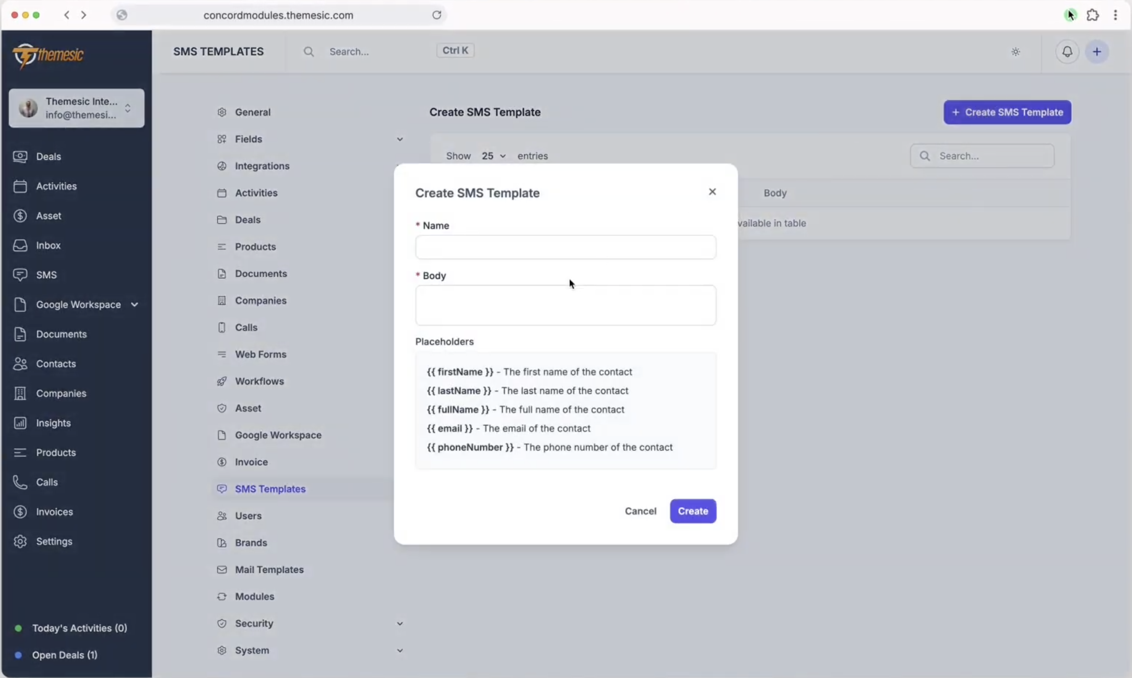Cancel the Create SMS Template dialog
The height and width of the screenshot is (678, 1132).
pyautogui.click(x=640, y=511)
